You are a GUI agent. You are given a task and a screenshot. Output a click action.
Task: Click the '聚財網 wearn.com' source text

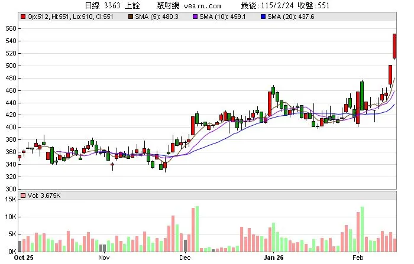coord(189,5)
